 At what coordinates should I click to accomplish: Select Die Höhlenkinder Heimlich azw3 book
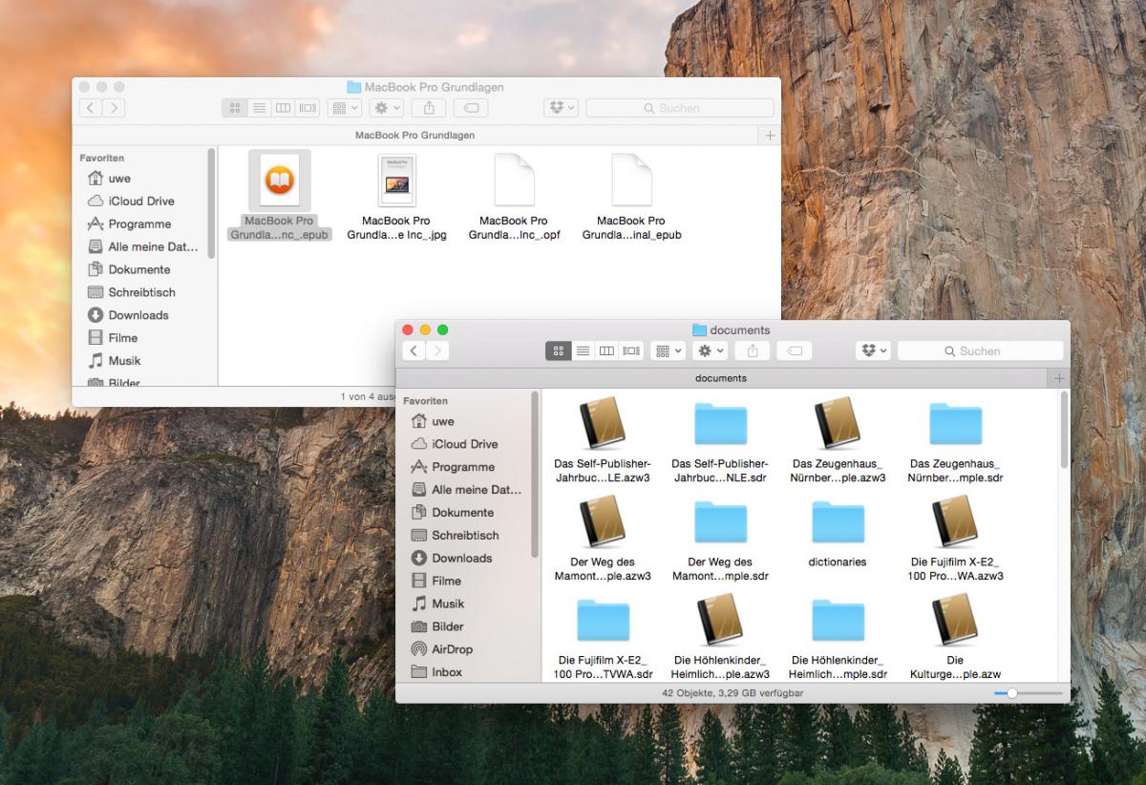tap(720, 620)
